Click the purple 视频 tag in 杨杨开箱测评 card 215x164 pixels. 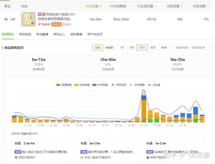[x=150, y=152]
